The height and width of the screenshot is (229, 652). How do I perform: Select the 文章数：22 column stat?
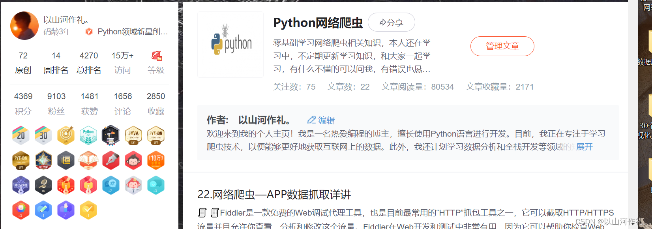pyautogui.click(x=348, y=87)
